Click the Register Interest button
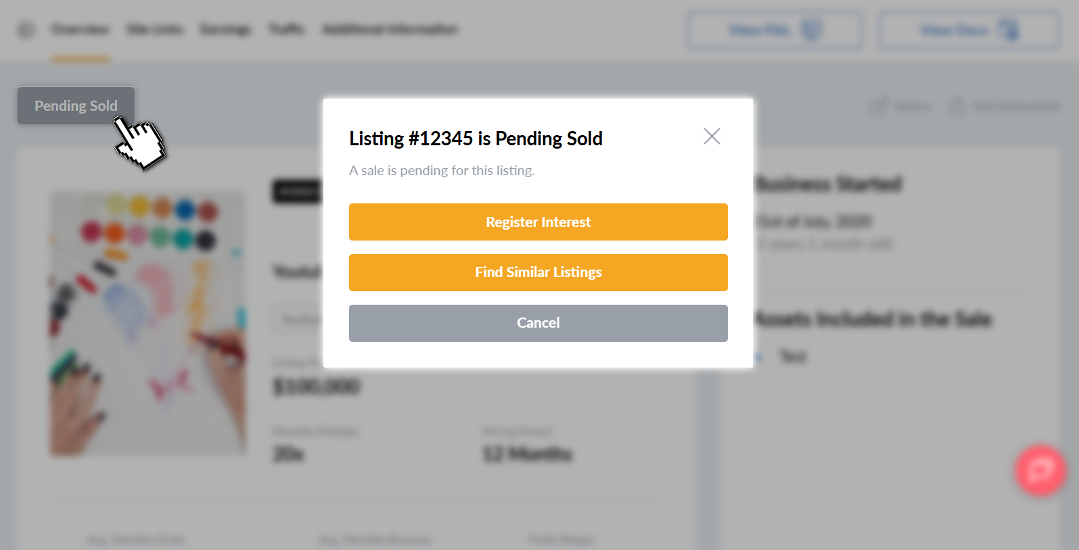Image resolution: width=1079 pixels, height=550 pixels. (x=538, y=222)
